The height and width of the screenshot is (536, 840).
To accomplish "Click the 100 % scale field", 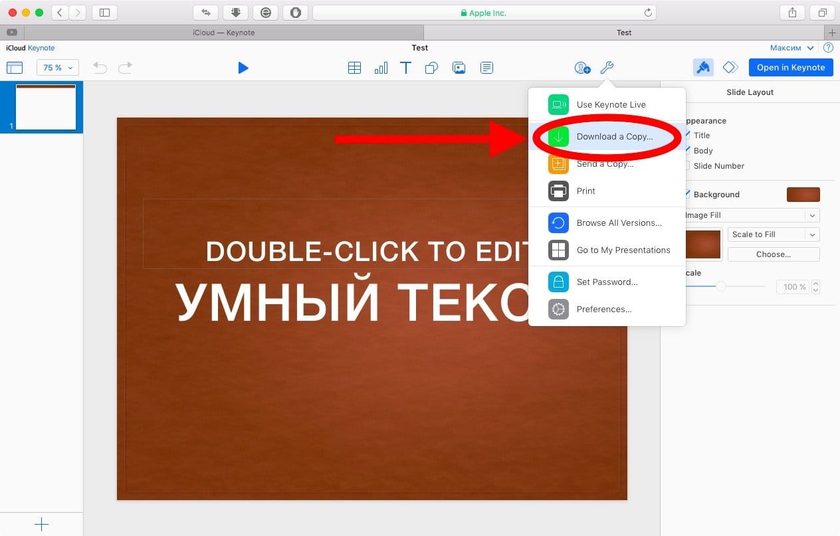I will tap(793, 287).
